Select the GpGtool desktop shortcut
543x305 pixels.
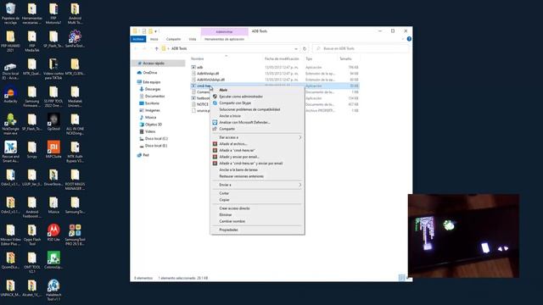[x=53, y=122]
